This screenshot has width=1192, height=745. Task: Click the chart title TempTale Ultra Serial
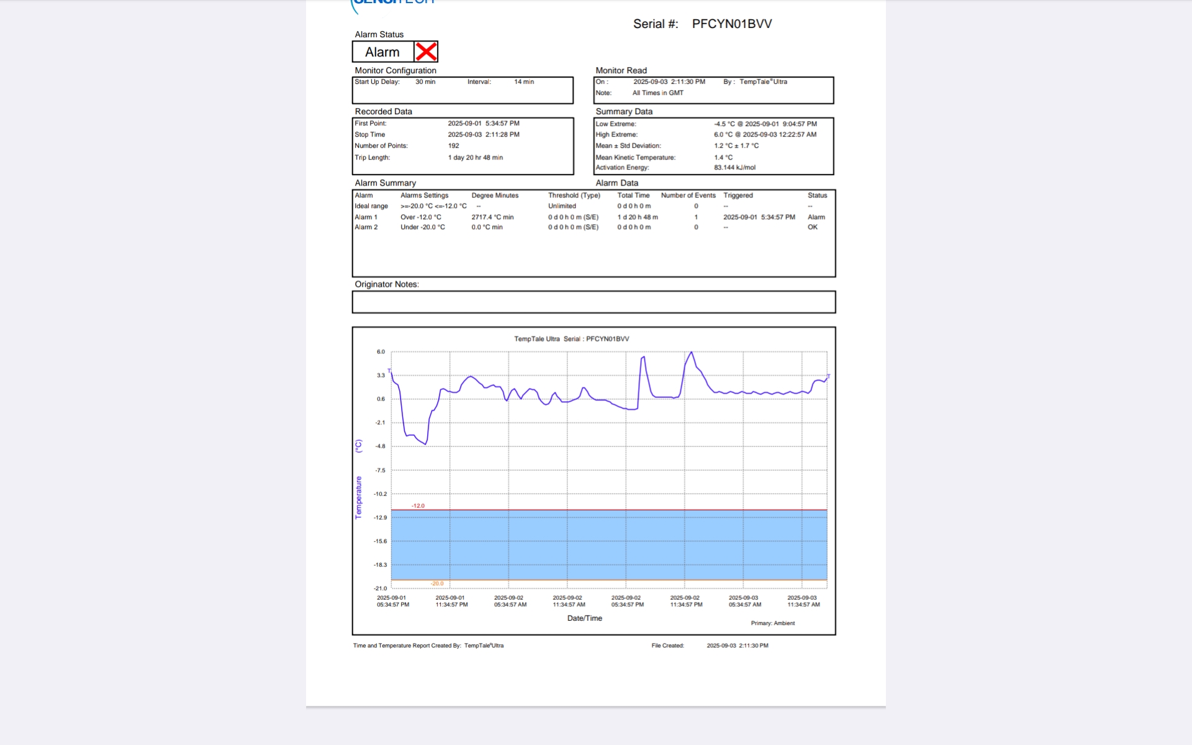coord(571,339)
